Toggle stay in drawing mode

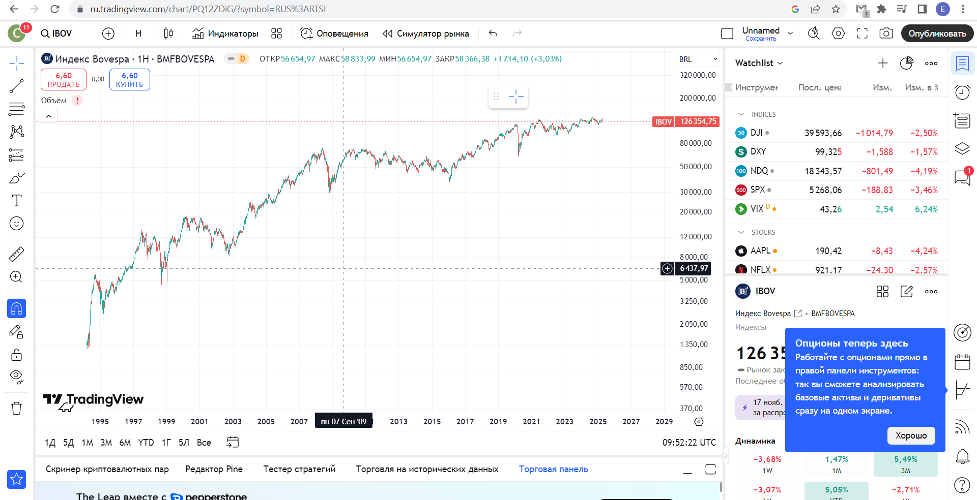[17, 332]
